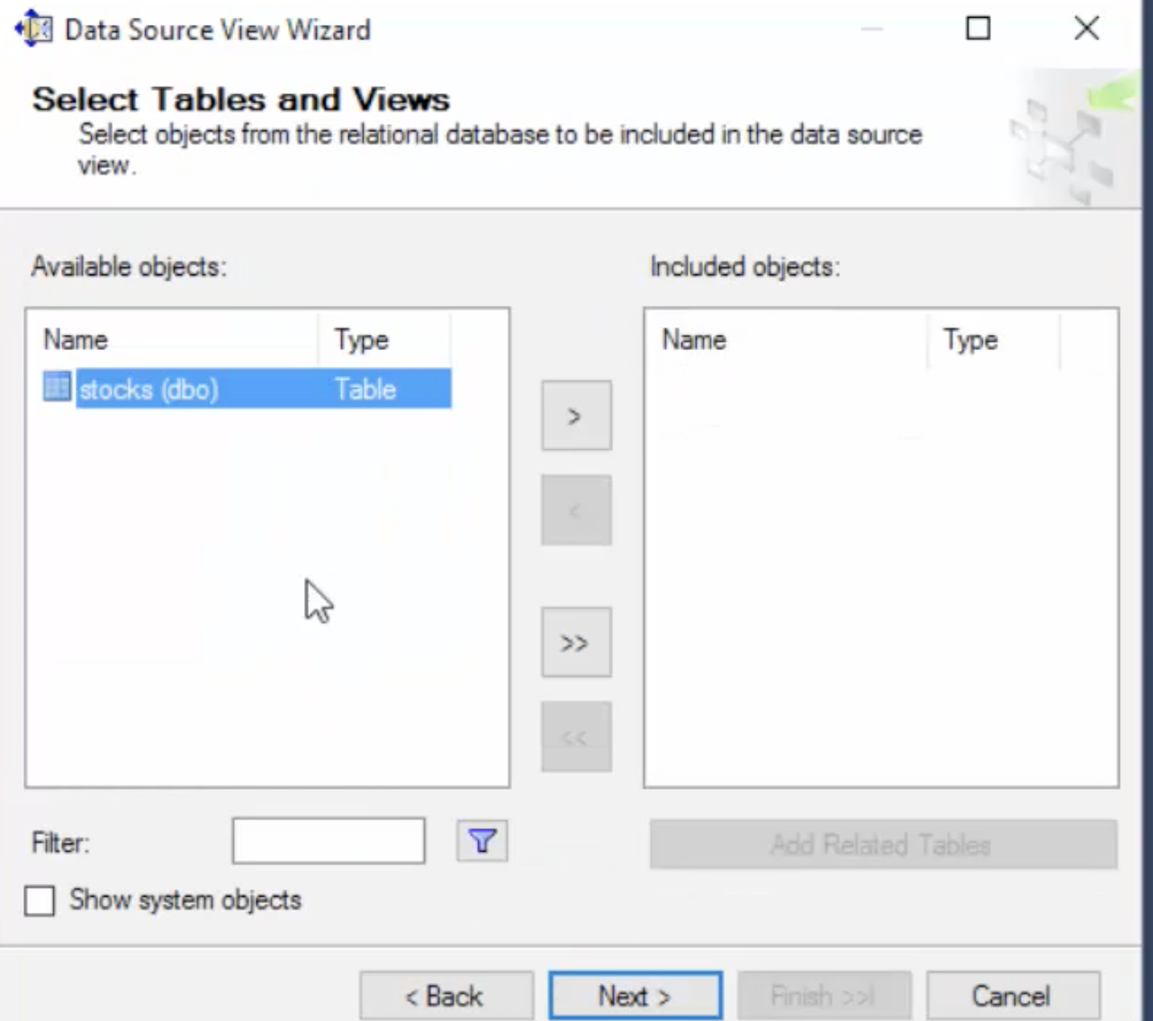Click the stocks table grid icon
The image size is (1153, 1021).
click(57, 388)
